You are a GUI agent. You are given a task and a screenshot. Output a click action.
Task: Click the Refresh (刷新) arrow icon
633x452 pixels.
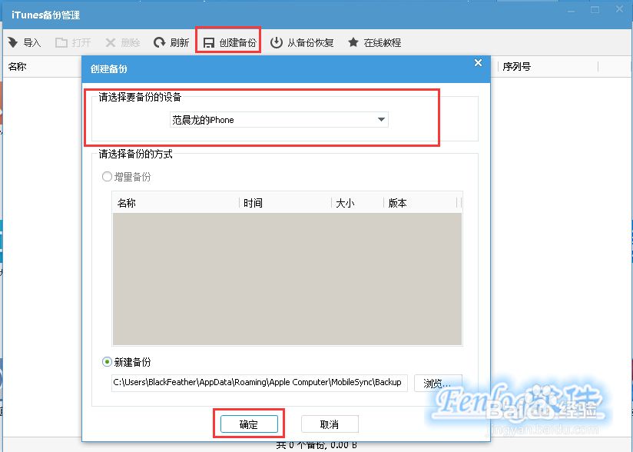[160, 42]
